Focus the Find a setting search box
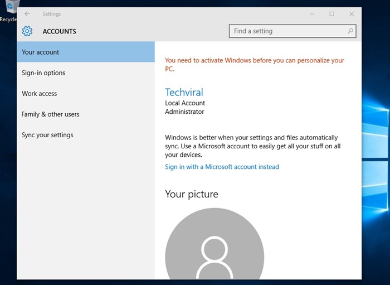The image size is (390, 285). [x=292, y=31]
